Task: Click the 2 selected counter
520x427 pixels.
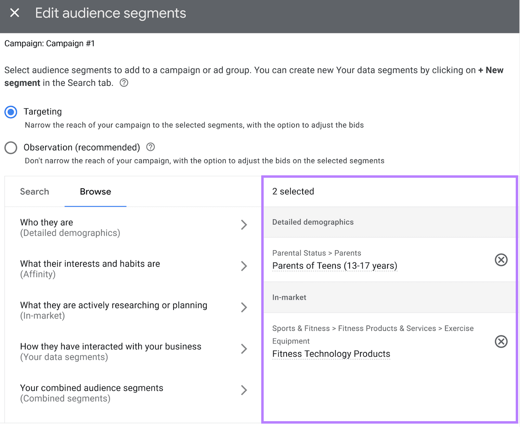Action: tap(293, 191)
